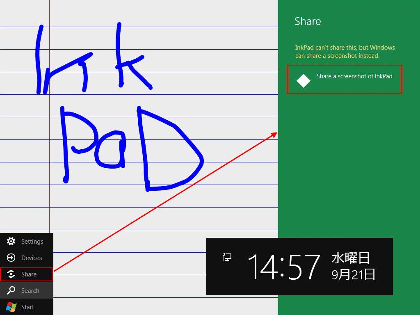This screenshot has width=420, height=315.
Task: Click the network status icon beside the clock
Action: coord(227,257)
